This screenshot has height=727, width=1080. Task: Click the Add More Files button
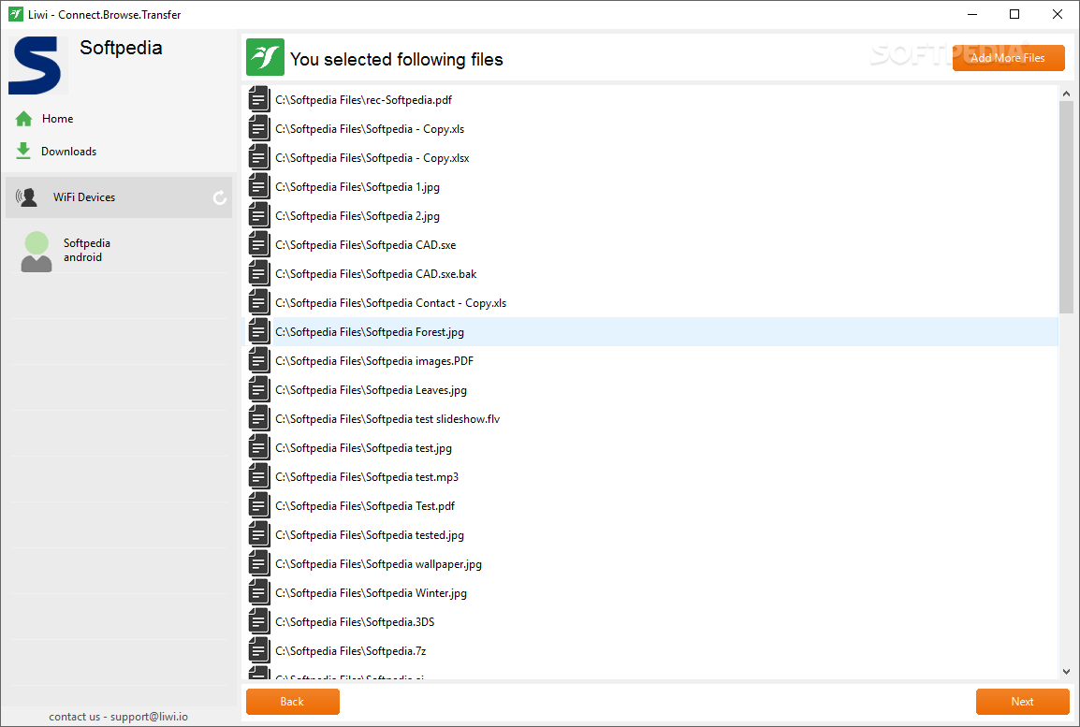[1008, 58]
